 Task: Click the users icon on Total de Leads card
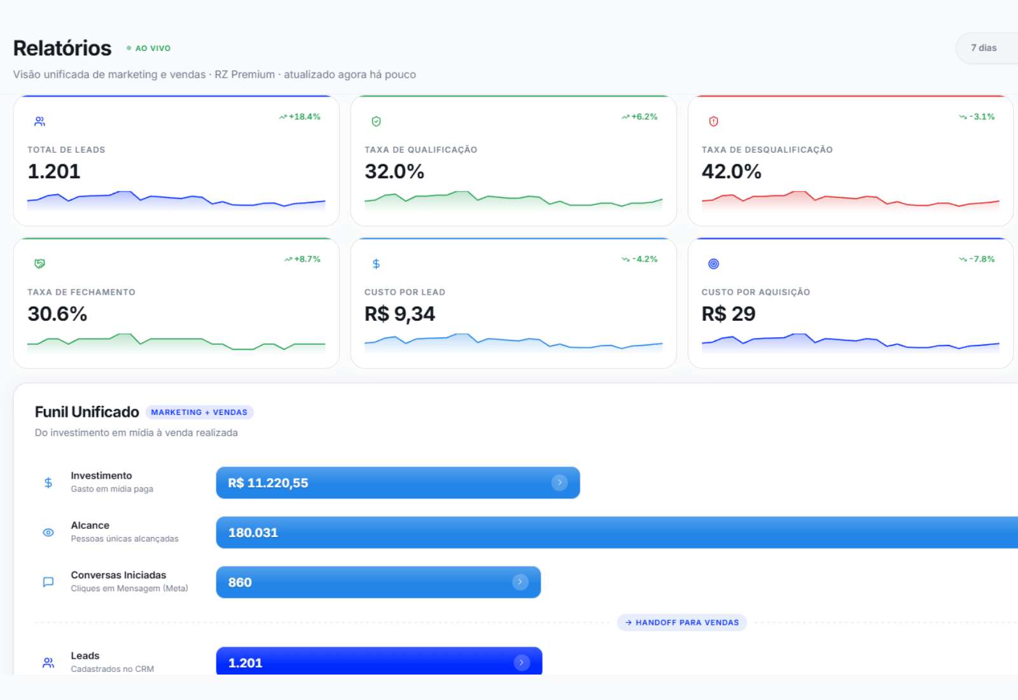coord(39,121)
